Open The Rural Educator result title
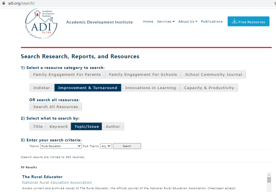 [42, 177]
